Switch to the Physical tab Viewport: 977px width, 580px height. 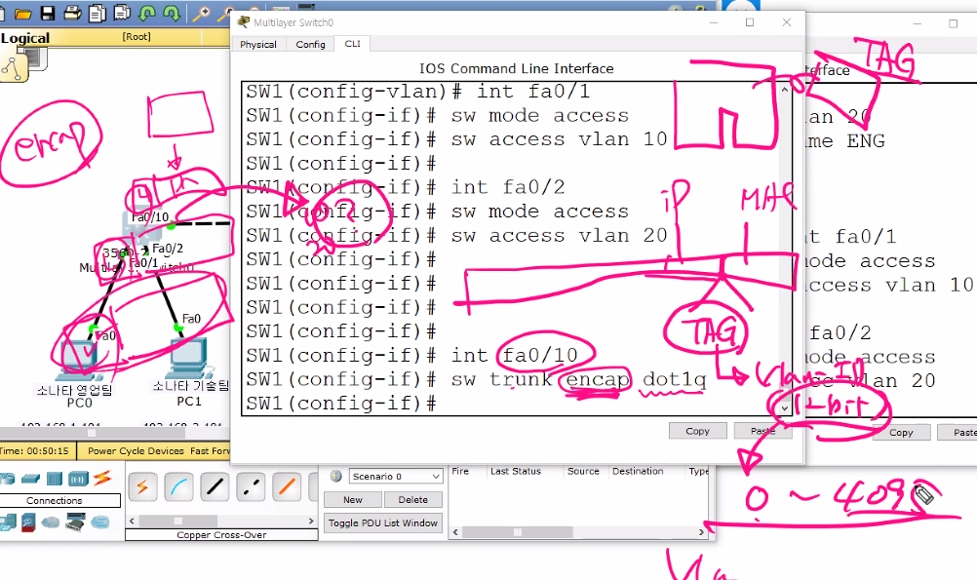pyautogui.click(x=258, y=44)
